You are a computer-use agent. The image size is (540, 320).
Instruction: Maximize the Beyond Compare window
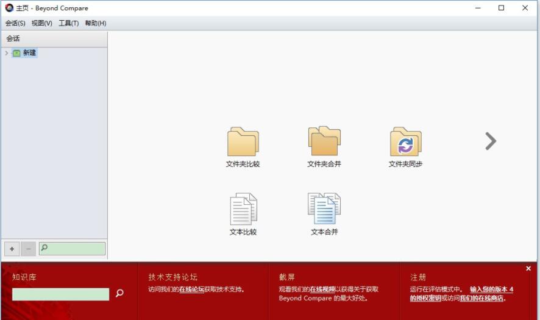coord(502,7)
